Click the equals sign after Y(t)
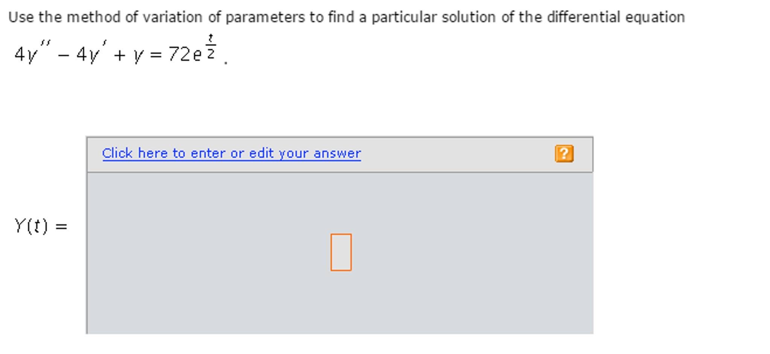The image size is (770, 354). tap(61, 226)
